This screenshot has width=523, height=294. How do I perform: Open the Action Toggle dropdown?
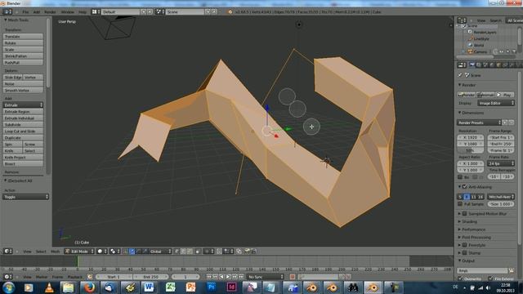point(25,197)
